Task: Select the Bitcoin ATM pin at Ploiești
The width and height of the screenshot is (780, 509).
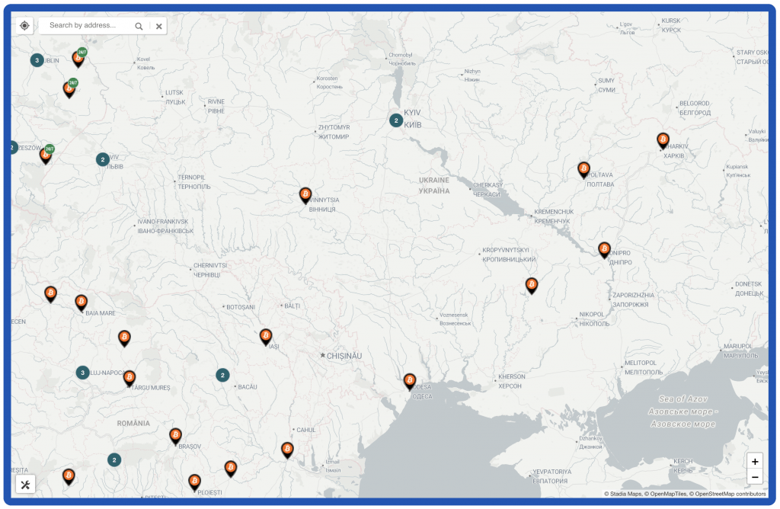Action: point(194,482)
